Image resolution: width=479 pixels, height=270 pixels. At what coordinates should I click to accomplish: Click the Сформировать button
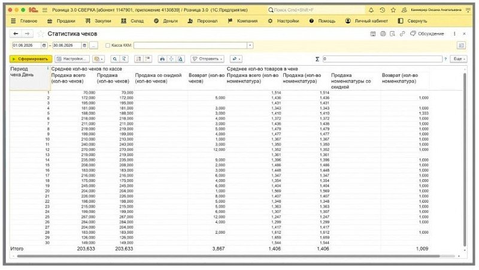pyautogui.click(x=31, y=59)
